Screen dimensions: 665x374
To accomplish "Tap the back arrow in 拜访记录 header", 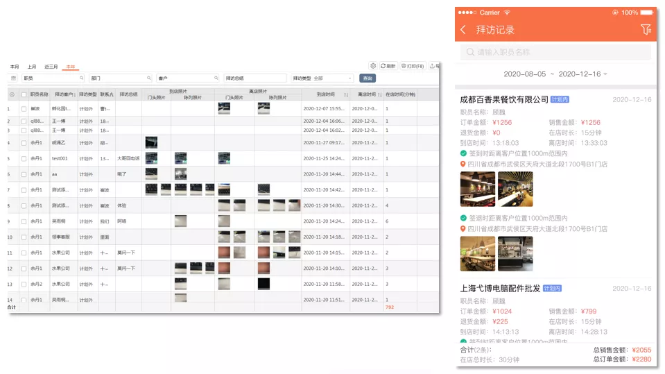I will click(x=463, y=30).
